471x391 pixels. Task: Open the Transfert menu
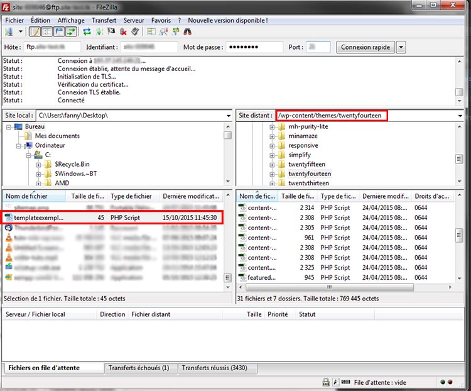(x=104, y=21)
